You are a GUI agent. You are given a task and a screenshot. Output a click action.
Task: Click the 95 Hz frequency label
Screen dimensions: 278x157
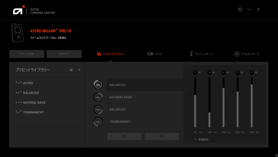(x=198, y=132)
